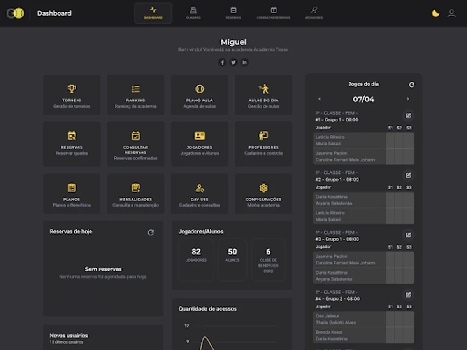The image size is (467, 350).
Task: Edit match #4 Grupo 2 results
Action: (409, 294)
